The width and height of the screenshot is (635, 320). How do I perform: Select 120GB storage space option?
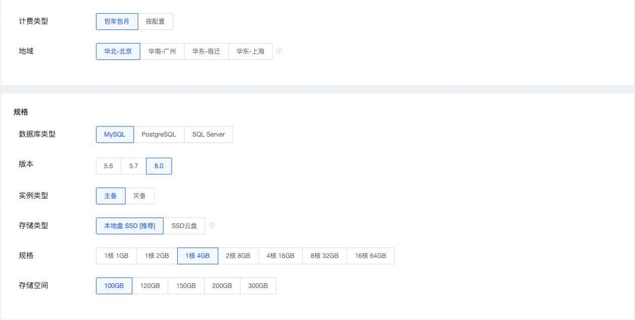(x=150, y=286)
